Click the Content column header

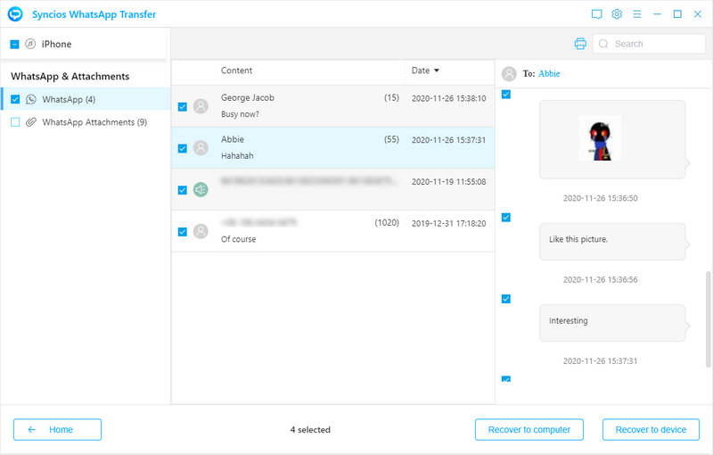click(x=236, y=70)
